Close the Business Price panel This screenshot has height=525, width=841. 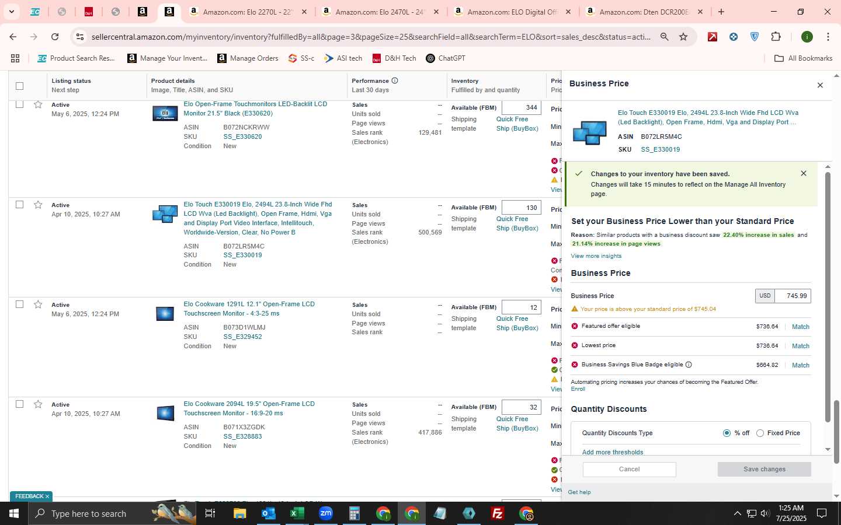[x=820, y=85]
